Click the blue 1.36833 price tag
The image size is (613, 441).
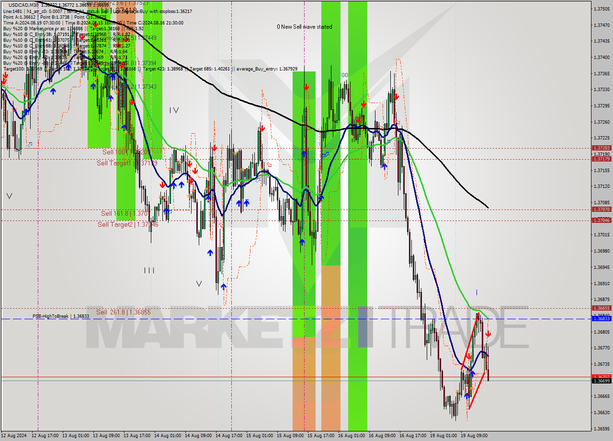coord(602,318)
